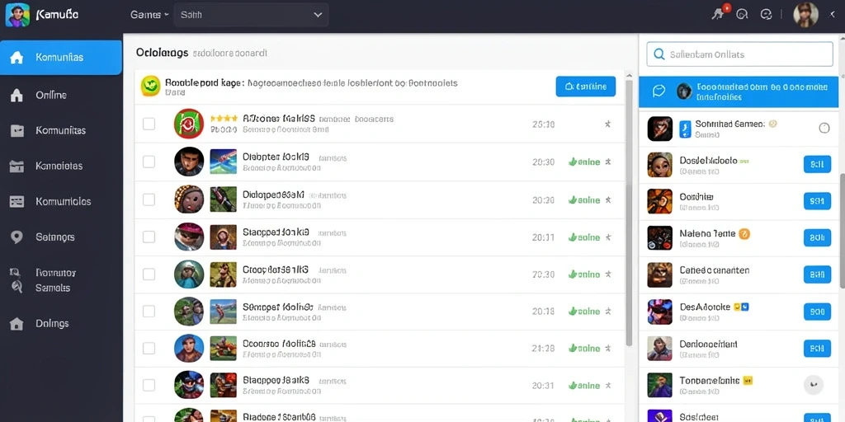Click the magnifier icon in search box
Viewport: 845px width, 422px height.
click(x=659, y=54)
